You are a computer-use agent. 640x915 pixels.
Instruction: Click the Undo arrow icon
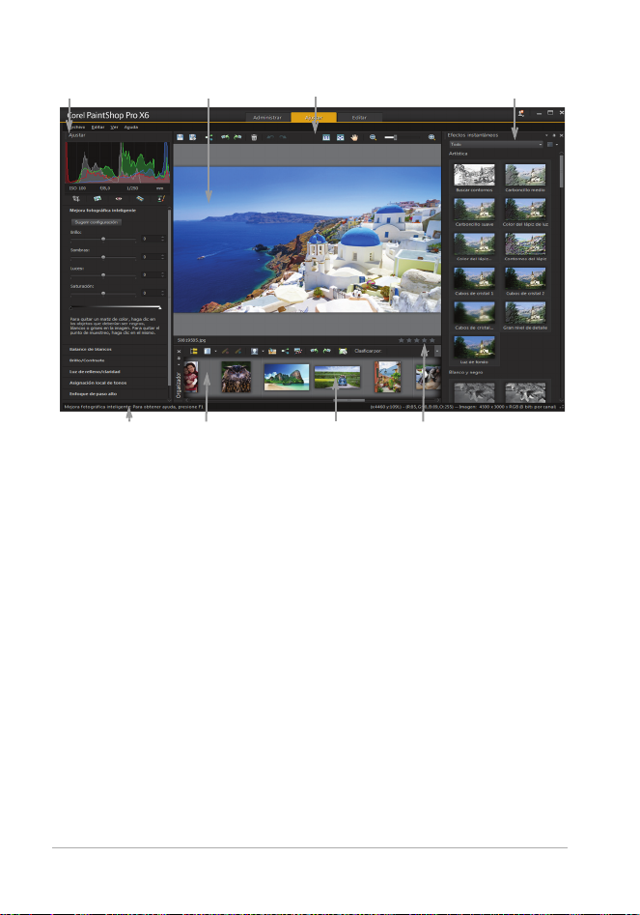(270, 138)
